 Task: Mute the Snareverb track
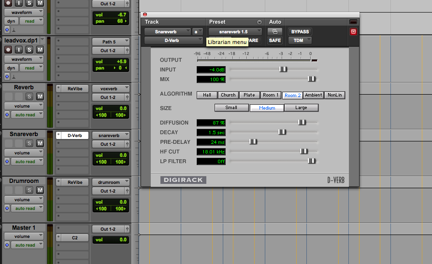40,143
